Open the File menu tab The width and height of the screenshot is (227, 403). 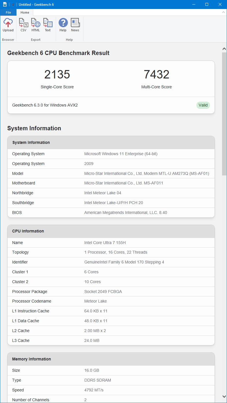click(x=8, y=12)
